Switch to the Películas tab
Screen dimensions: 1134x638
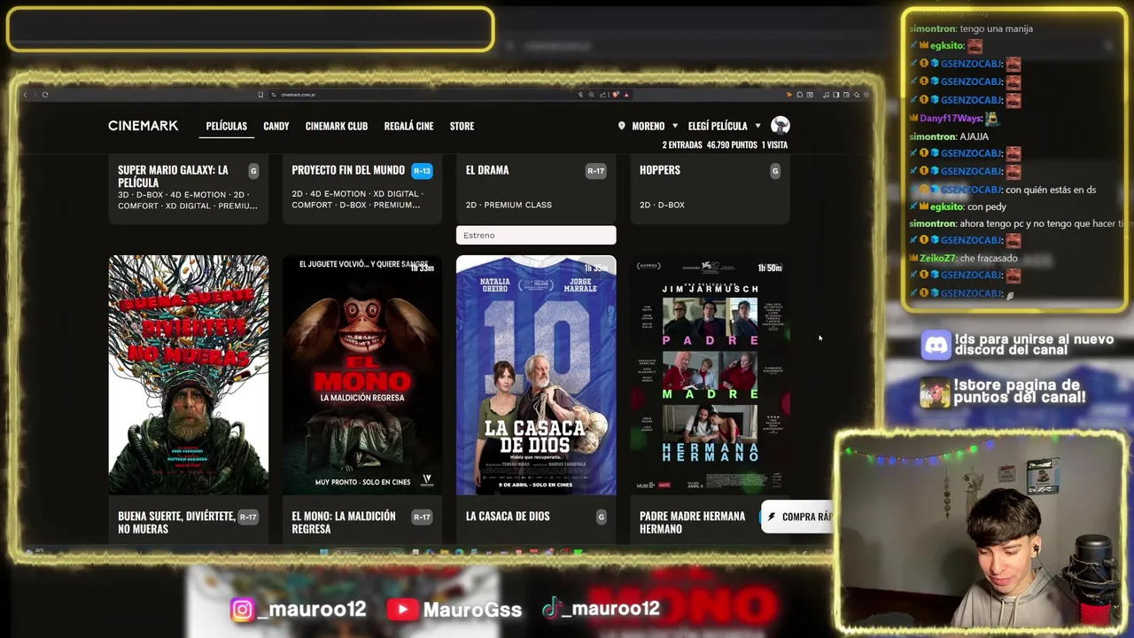click(x=226, y=126)
